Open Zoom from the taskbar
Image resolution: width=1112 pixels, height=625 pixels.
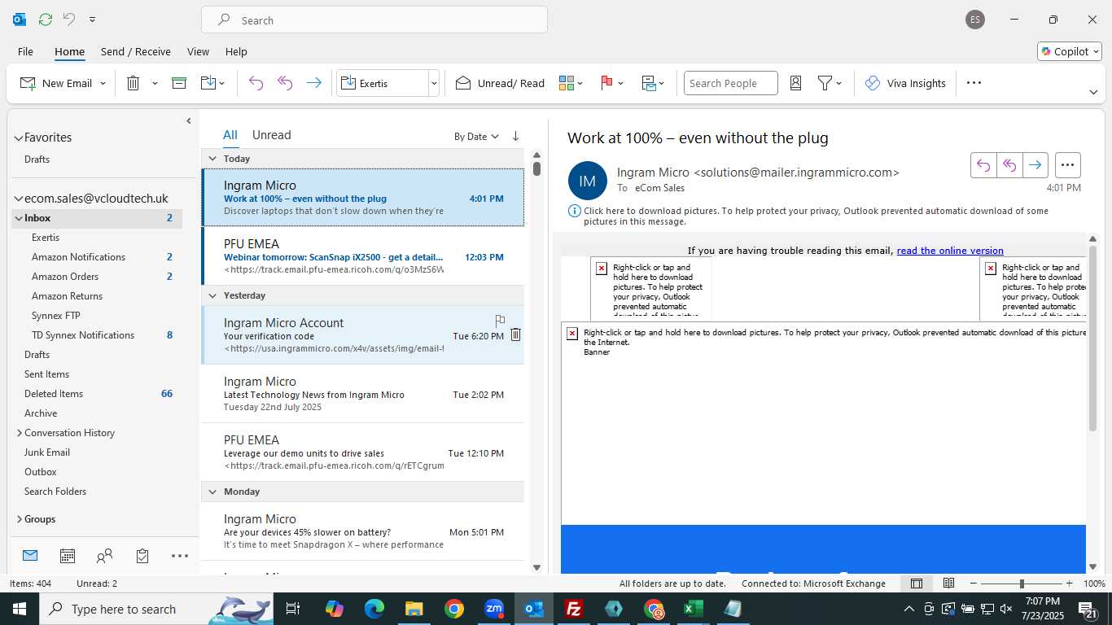point(494,609)
